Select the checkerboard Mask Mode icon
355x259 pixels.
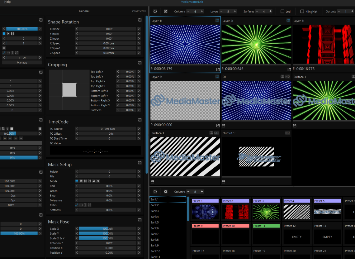85,181
